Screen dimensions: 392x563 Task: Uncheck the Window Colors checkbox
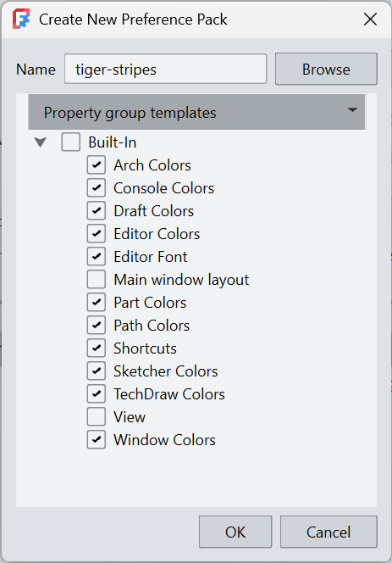97,440
